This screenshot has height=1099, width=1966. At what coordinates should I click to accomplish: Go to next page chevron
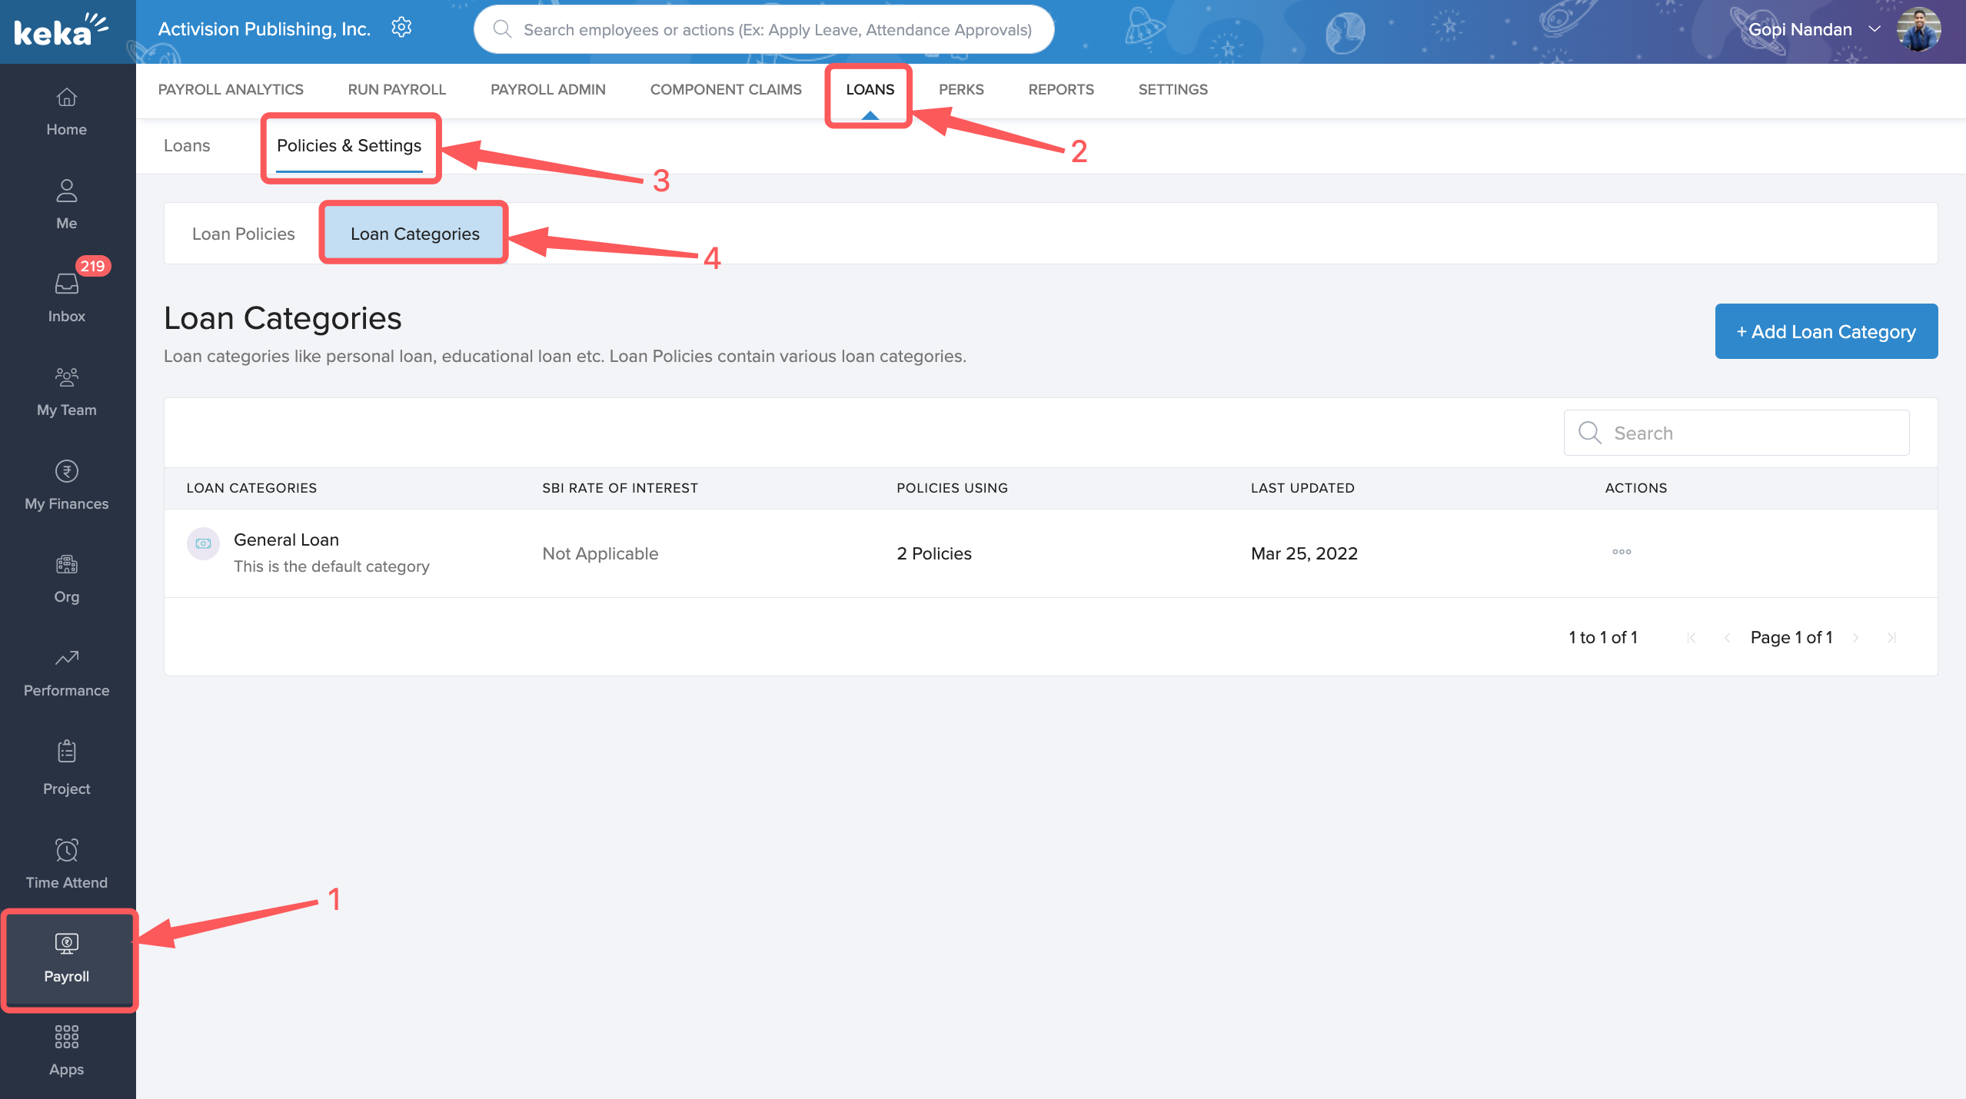1855,638
